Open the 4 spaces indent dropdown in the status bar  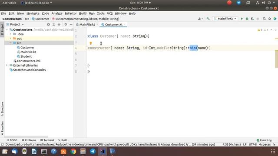[265, 144]
